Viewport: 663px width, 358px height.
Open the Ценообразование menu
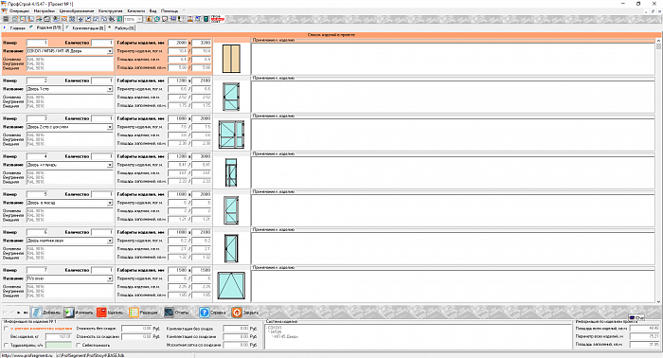coord(77,10)
